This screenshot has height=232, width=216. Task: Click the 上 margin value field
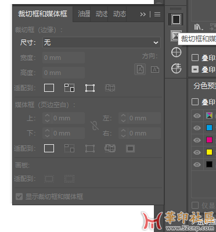pos(68,118)
